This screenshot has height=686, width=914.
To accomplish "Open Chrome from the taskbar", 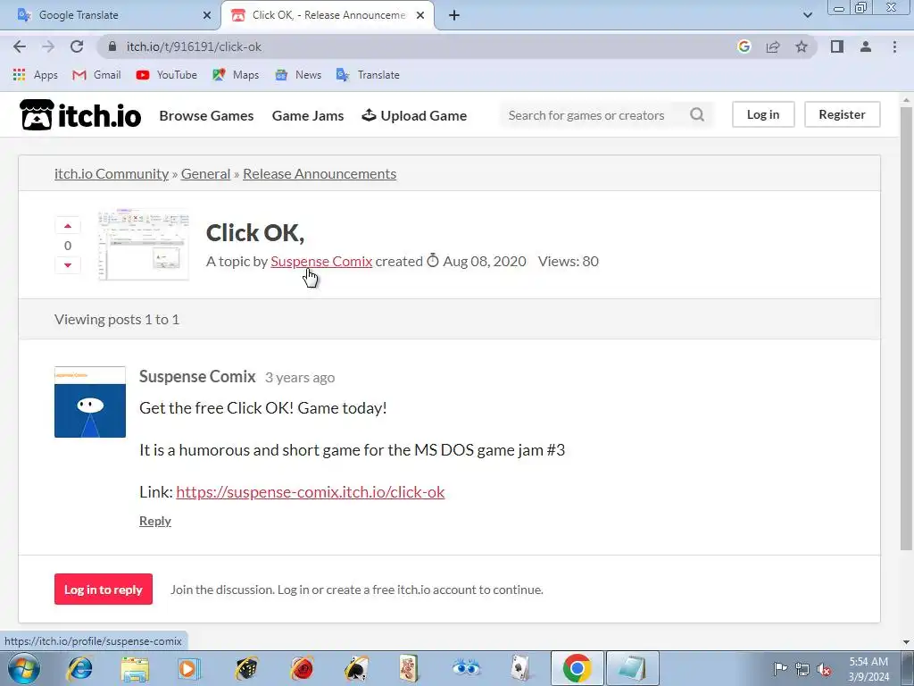I will (x=577, y=668).
